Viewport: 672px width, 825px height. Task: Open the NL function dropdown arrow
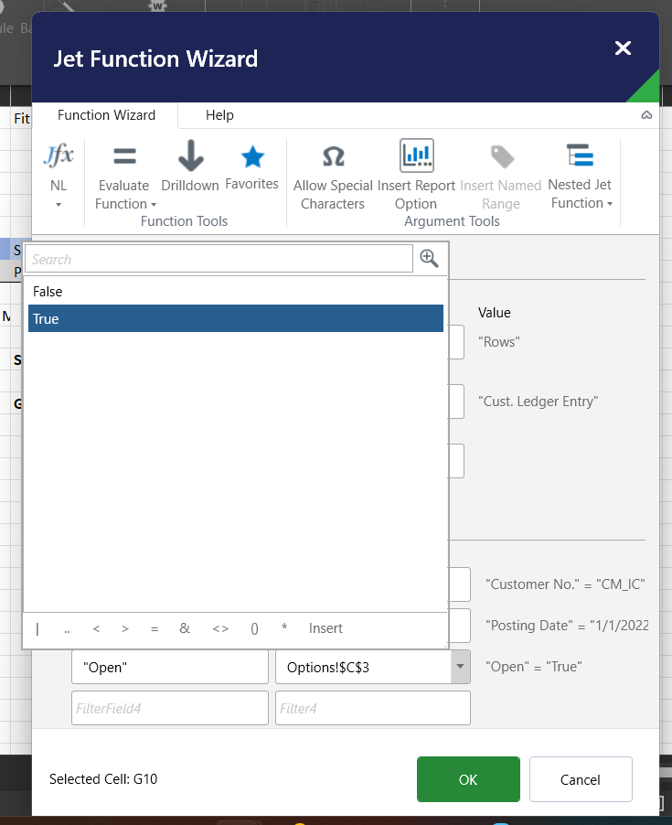pos(59,205)
